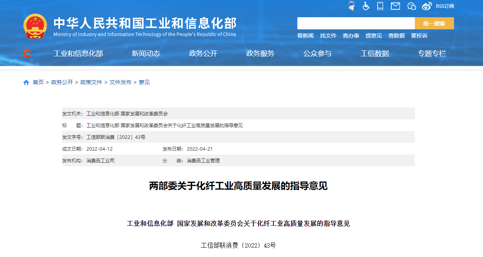Open the 政务公开 navigation menu
Viewport: 483px width, 257px height.
point(203,54)
